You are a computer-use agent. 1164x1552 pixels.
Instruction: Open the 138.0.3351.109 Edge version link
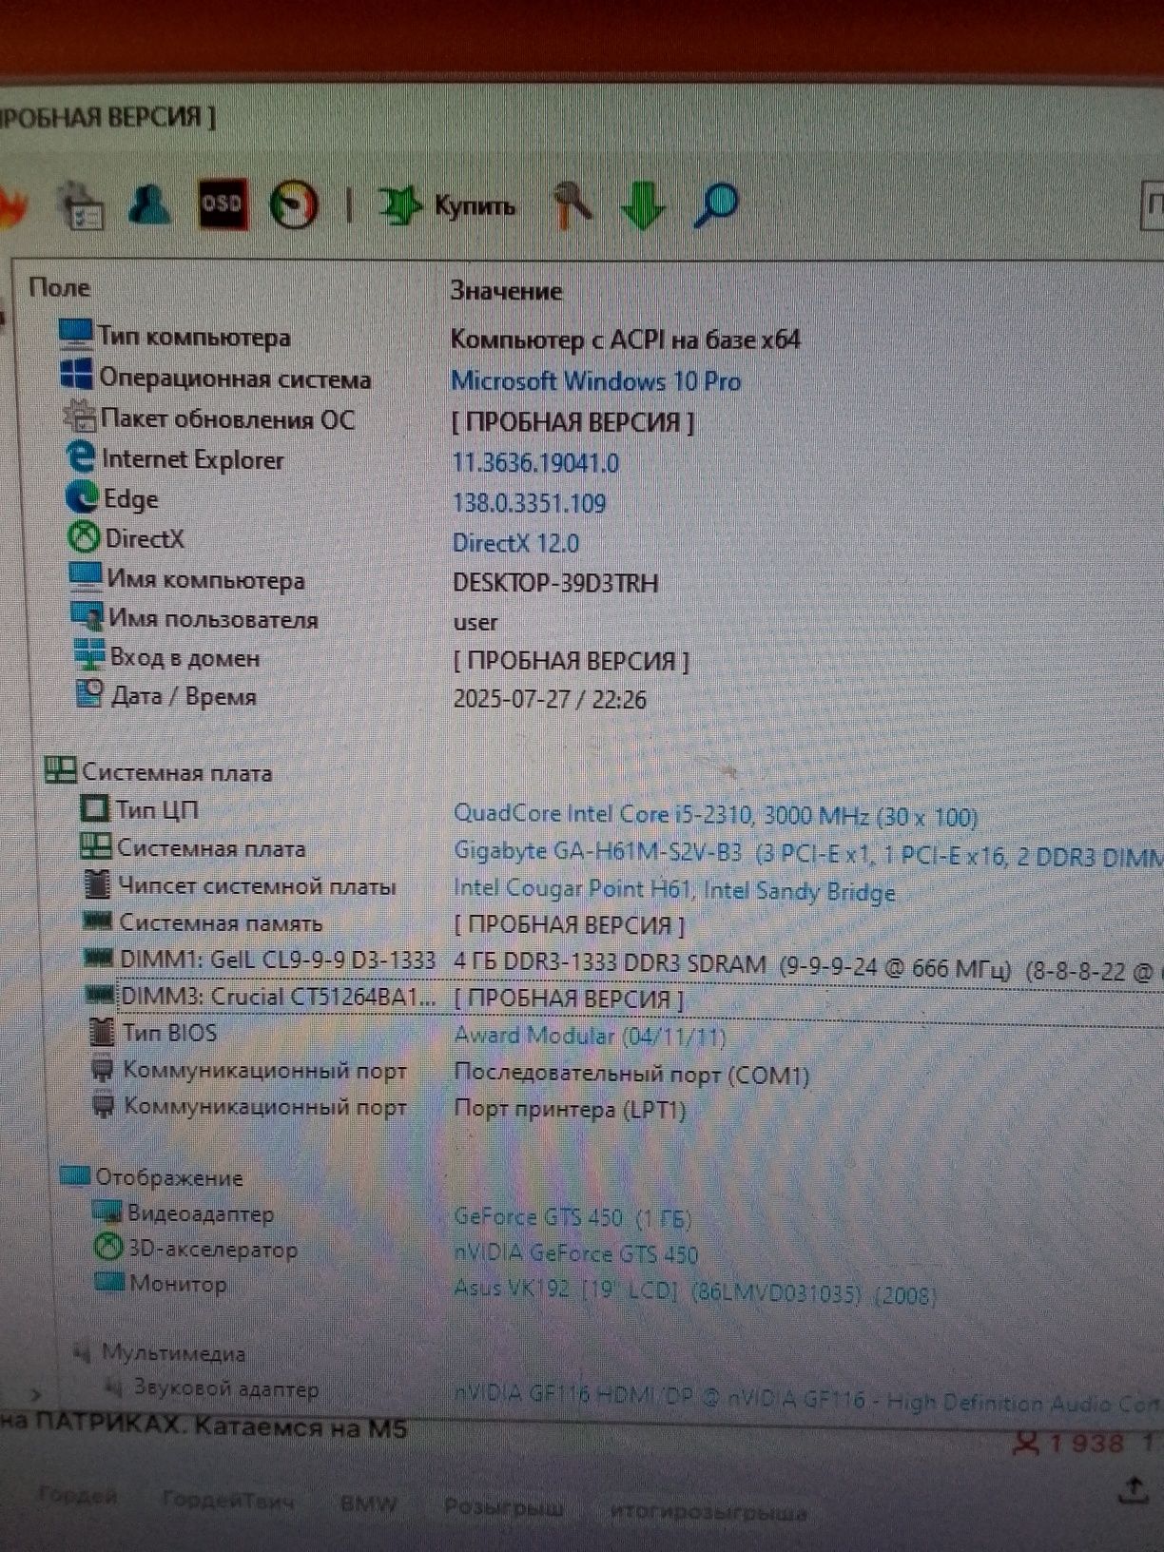529,503
